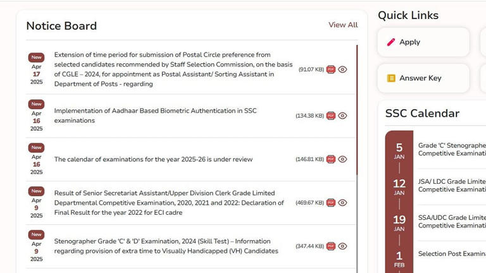
Task: Click View All on Notice Board
Action: (343, 25)
